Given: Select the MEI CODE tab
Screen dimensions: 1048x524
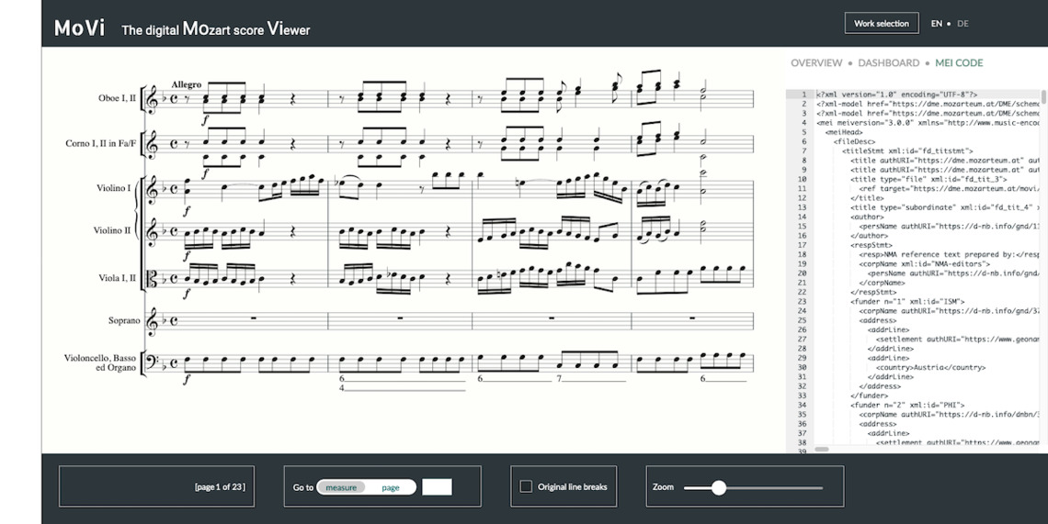Looking at the screenshot, I should click(x=959, y=62).
